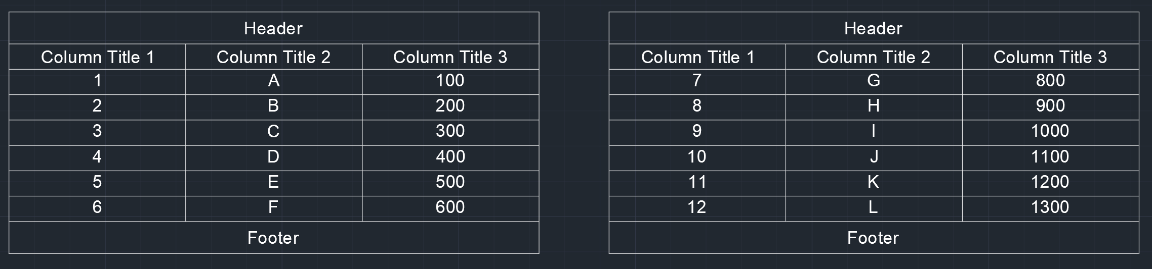Image resolution: width=1152 pixels, height=269 pixels.
Task: Click the cell with value 1300
Action: tap(1050, 207)
